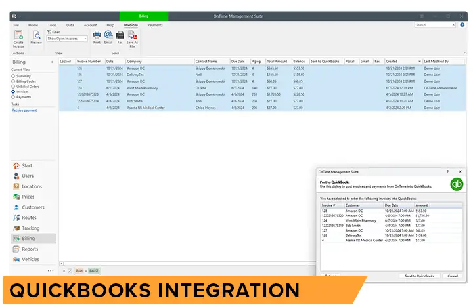This screenshot has width=473, height=307.
Task: Remove the Paid = FALSE filter with X
Action: click(x=64, y=271)
